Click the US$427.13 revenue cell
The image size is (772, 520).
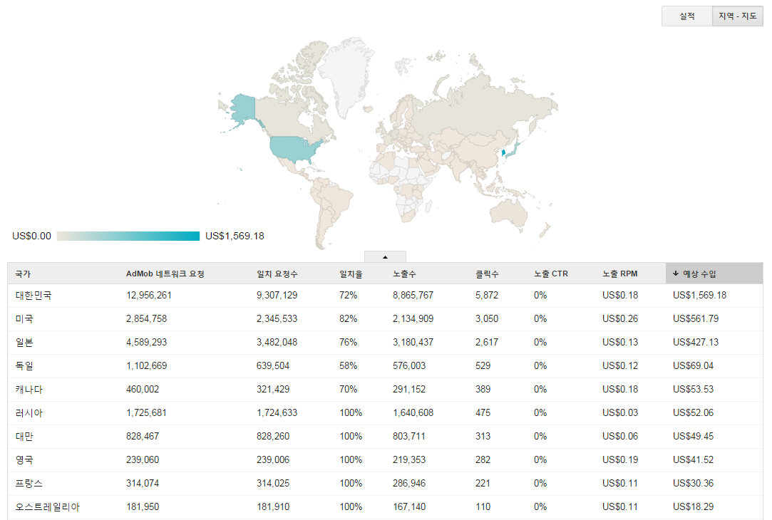coord(696,343)
